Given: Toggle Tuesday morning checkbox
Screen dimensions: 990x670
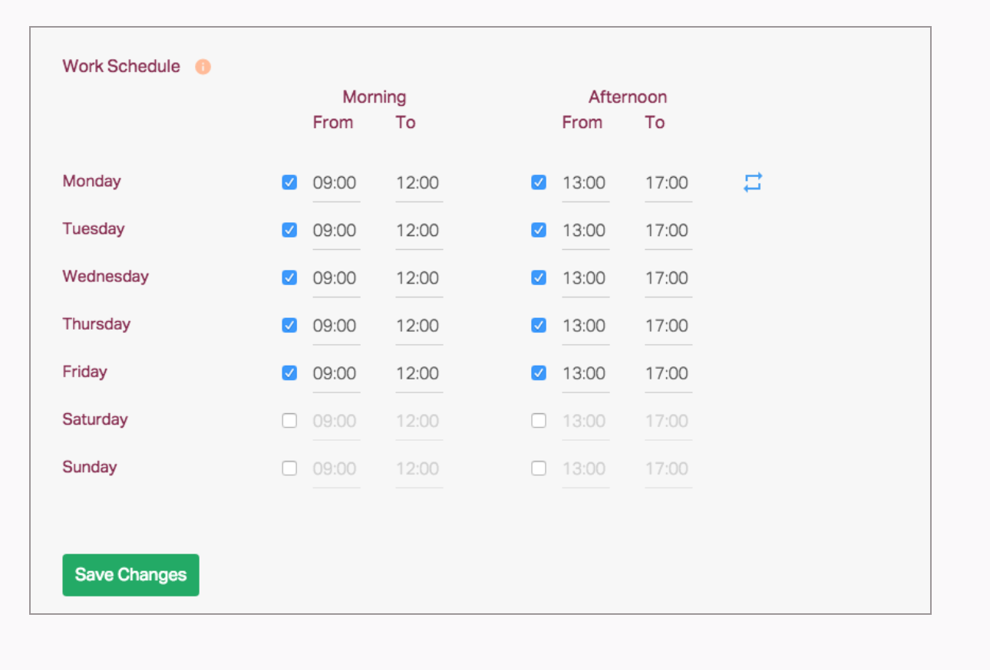Looking at the screenshot, I should click(289, 230).
